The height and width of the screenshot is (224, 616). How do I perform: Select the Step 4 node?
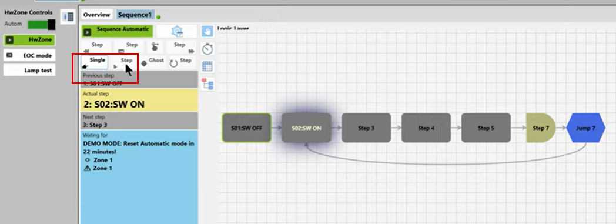[x=426, y=128]
